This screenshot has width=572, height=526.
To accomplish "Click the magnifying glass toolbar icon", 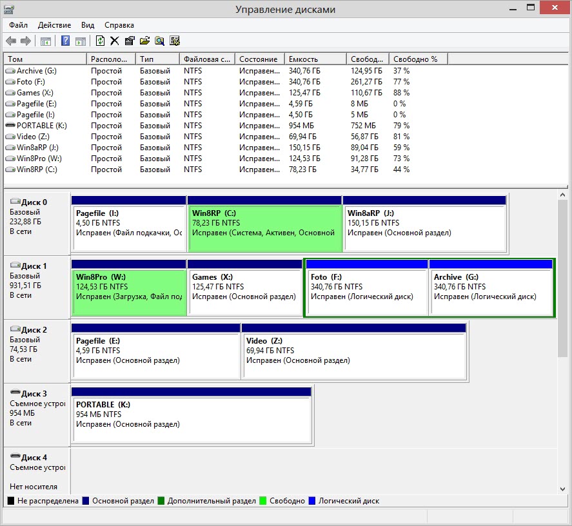I will [x=159, y=41].
